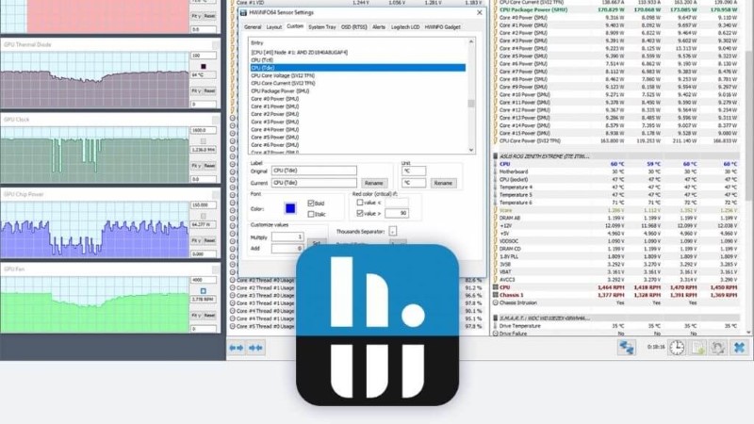Select 'Core #0 Power (SMU)' in entry list
This screenshot has height=424, width=754.
click(274, 99)
